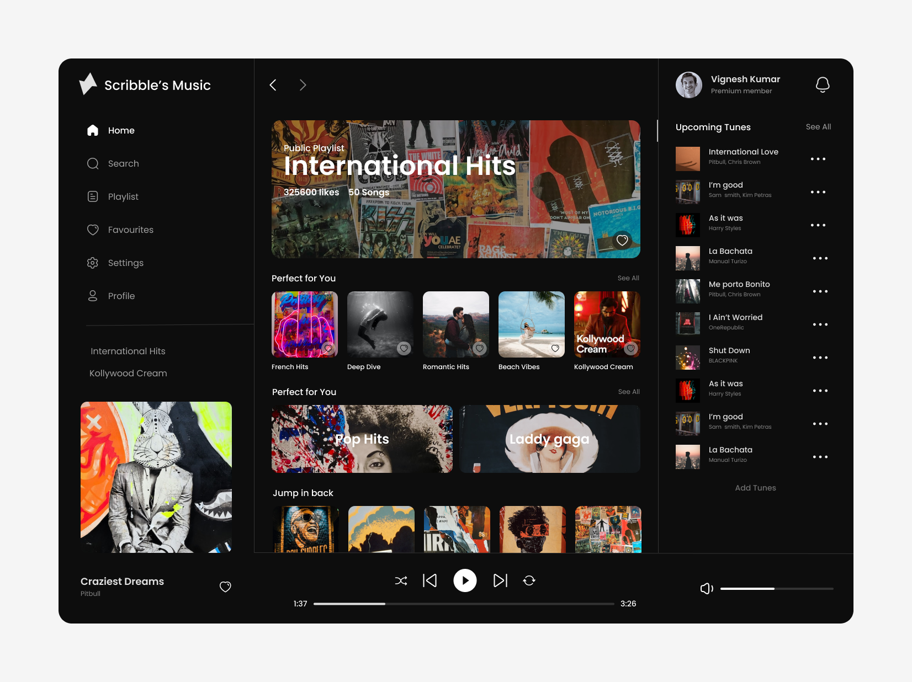Viewport: 912px width, 682px height.
Task: Open Search in sidebar
Action: 113,163
